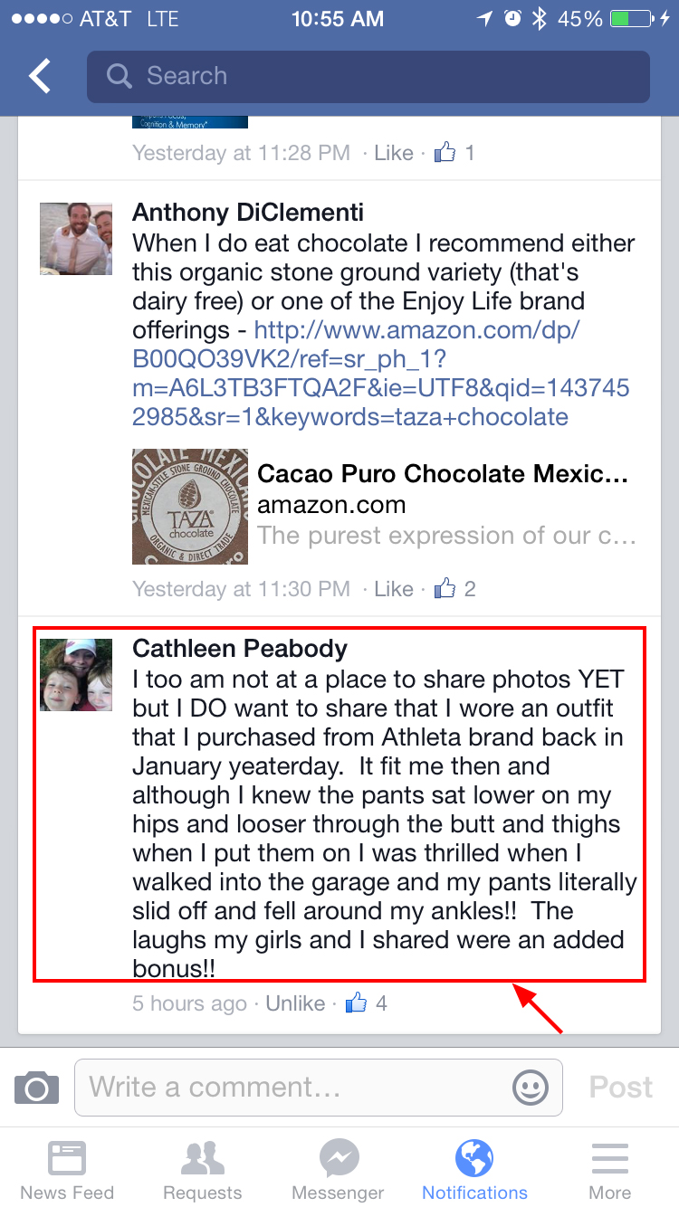The height and width of the screenshot is (1207, 679).
Task: View Cathleen Peabody's profile picture
Action: (x=76, y=674)
